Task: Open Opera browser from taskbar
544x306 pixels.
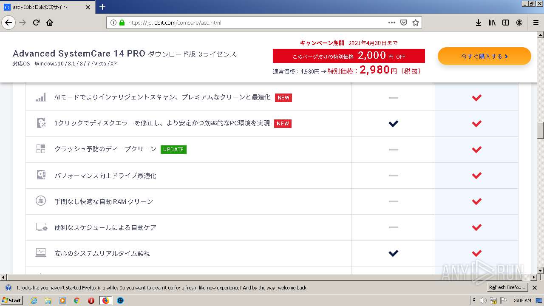Action: [x=91, y=300]
